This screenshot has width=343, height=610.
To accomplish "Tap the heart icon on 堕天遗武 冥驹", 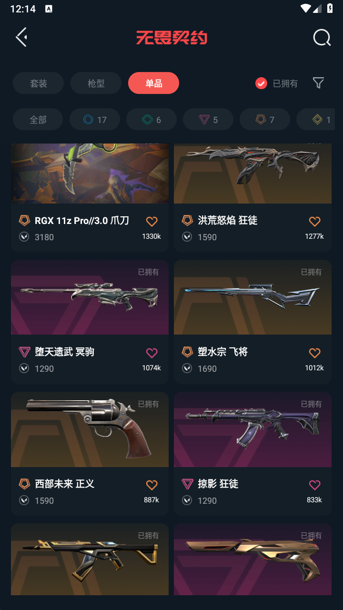I will tap(151, 353).
